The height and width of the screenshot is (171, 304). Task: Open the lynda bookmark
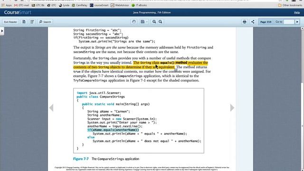pos(64,5)
